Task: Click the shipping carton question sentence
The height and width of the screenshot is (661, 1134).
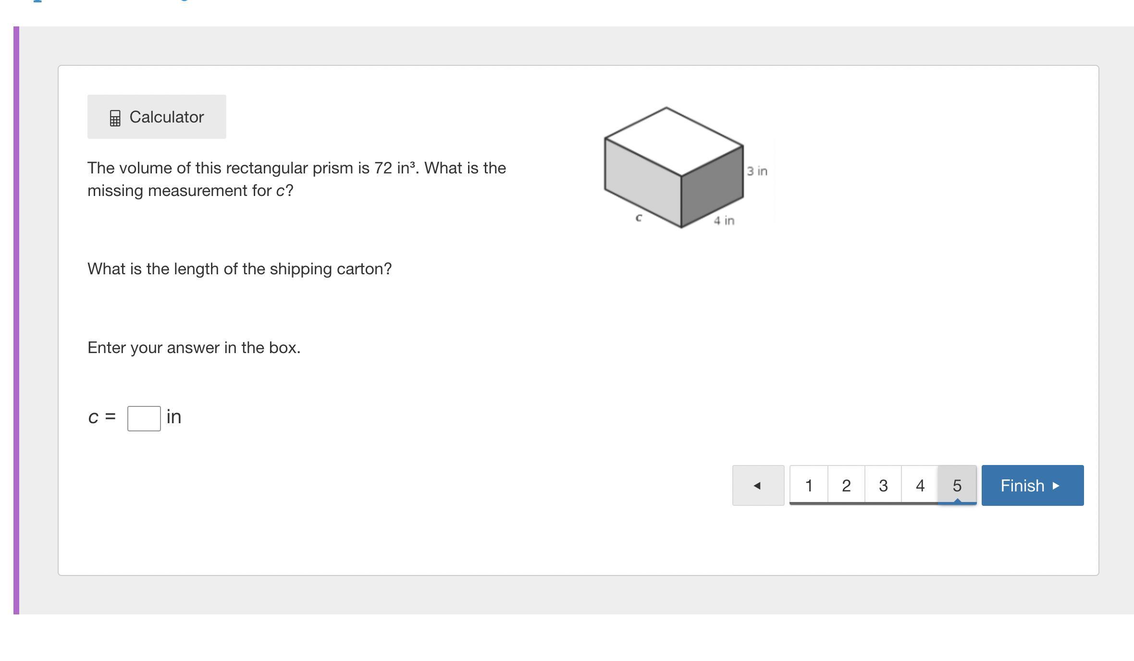Action: point(239,269)
